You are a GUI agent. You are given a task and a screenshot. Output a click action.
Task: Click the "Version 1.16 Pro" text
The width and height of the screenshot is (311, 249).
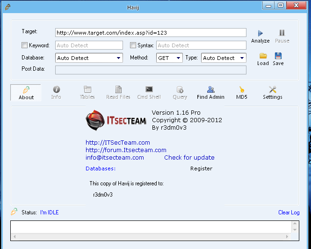176,113
